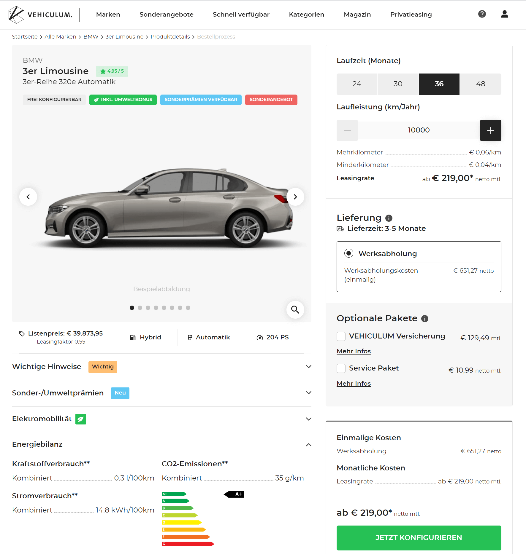Go to Startseite breadcrumb
Screen dimensions: 526x554
pyautogui.click(x=25, y=37)
